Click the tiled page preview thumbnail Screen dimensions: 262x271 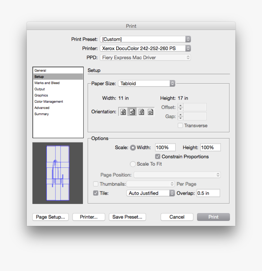tap(57, 173)
